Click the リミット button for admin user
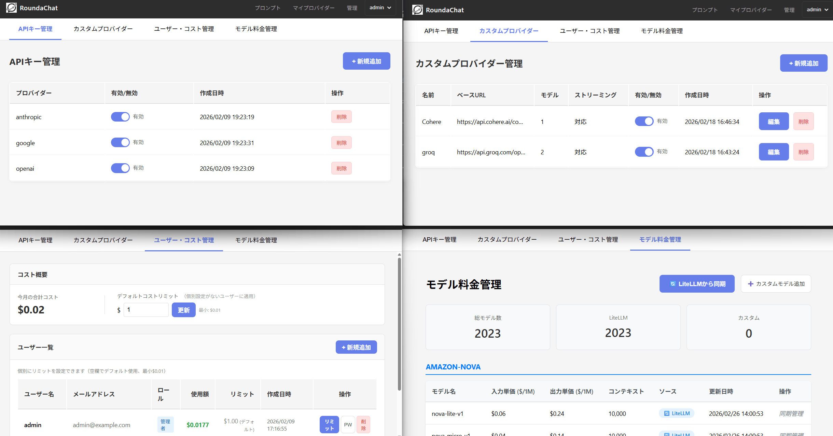 329,424
